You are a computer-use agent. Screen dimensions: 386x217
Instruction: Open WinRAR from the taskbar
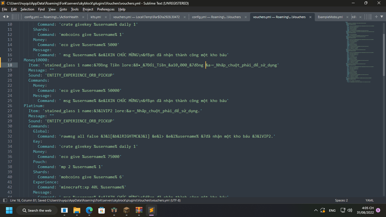(139, 210)
